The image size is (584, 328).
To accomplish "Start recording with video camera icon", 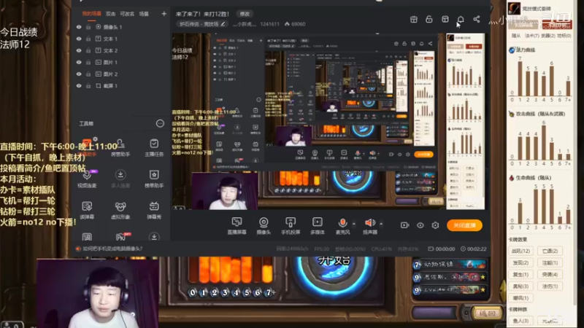I will tap(405, 225).
